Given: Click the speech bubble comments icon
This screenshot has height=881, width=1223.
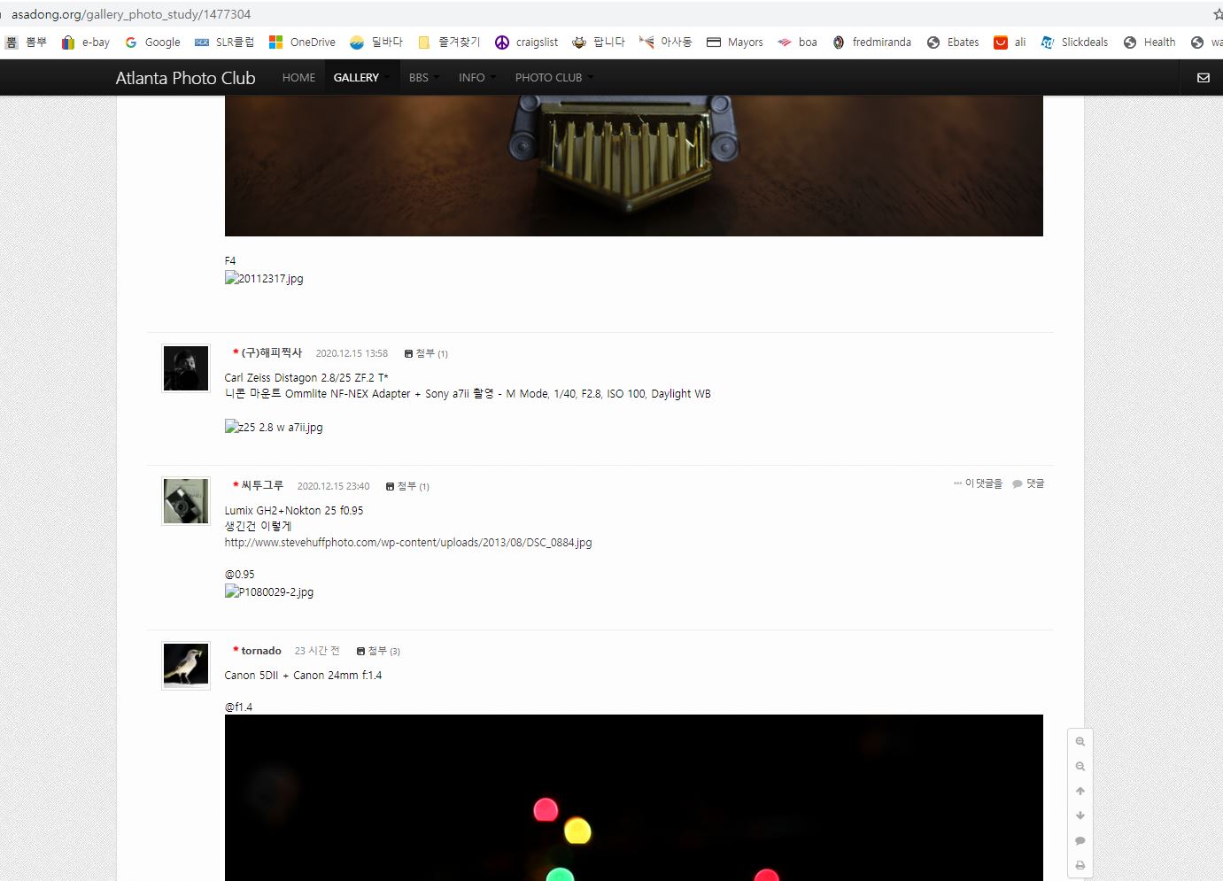Looking at the screenshot, I should 1080,840.
